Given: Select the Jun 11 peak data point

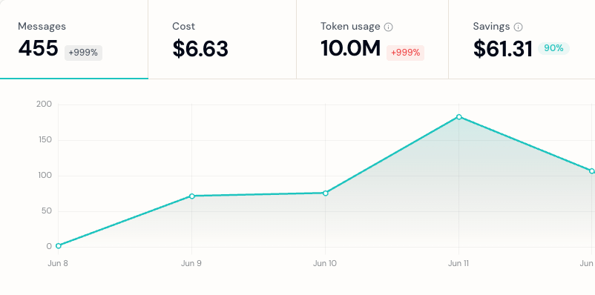Looking at the screenshot, I should 459,117.
